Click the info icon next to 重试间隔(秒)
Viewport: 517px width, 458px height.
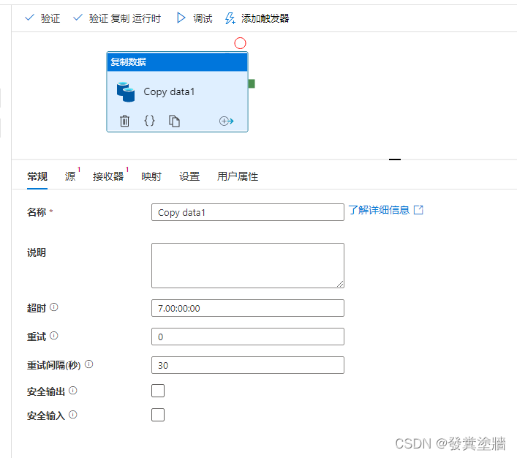tap(88, 364)
